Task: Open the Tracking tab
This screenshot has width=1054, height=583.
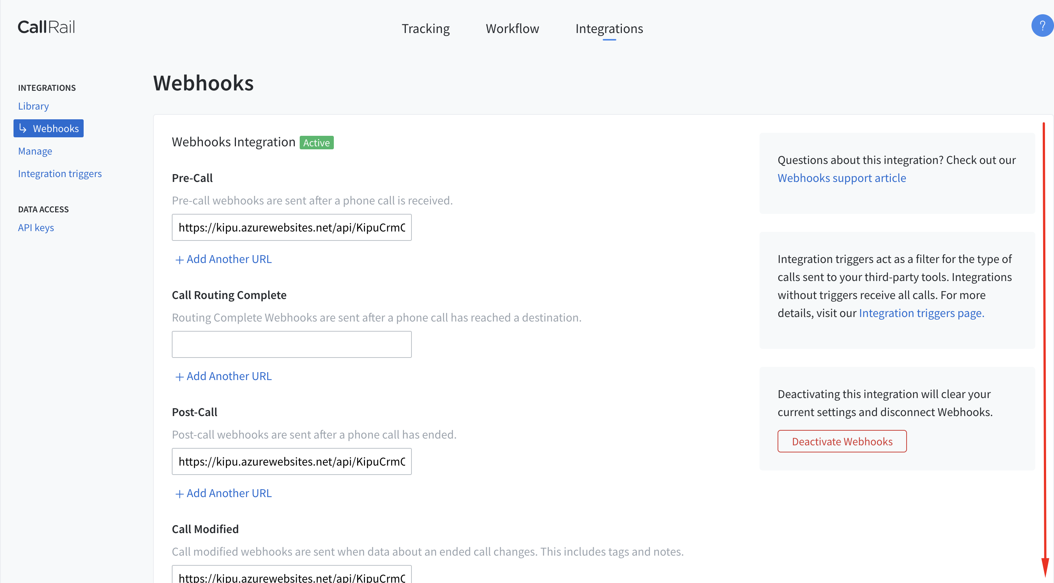Action: tap(425, 29)
